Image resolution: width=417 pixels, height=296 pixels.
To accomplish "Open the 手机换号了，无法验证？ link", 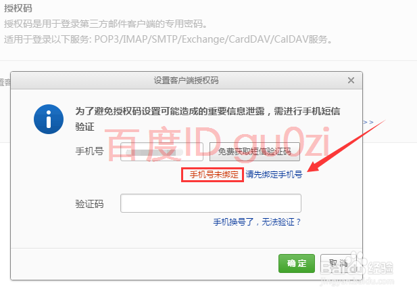I will (257, 221).
